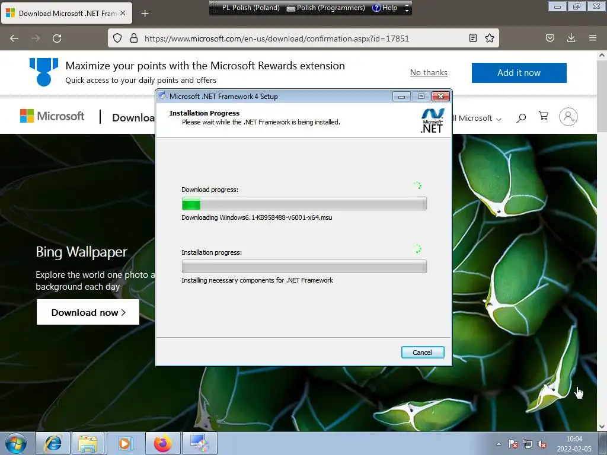This screenshot has width=607, height=455.
Task: Open the shield tracking protection icon
Action: [x=117, y=38]
